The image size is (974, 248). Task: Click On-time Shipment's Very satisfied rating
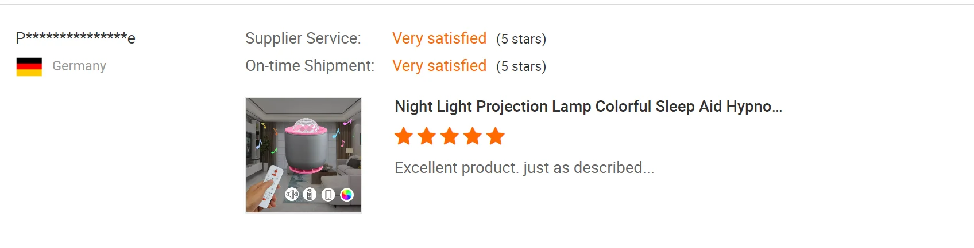coord(439,66)
